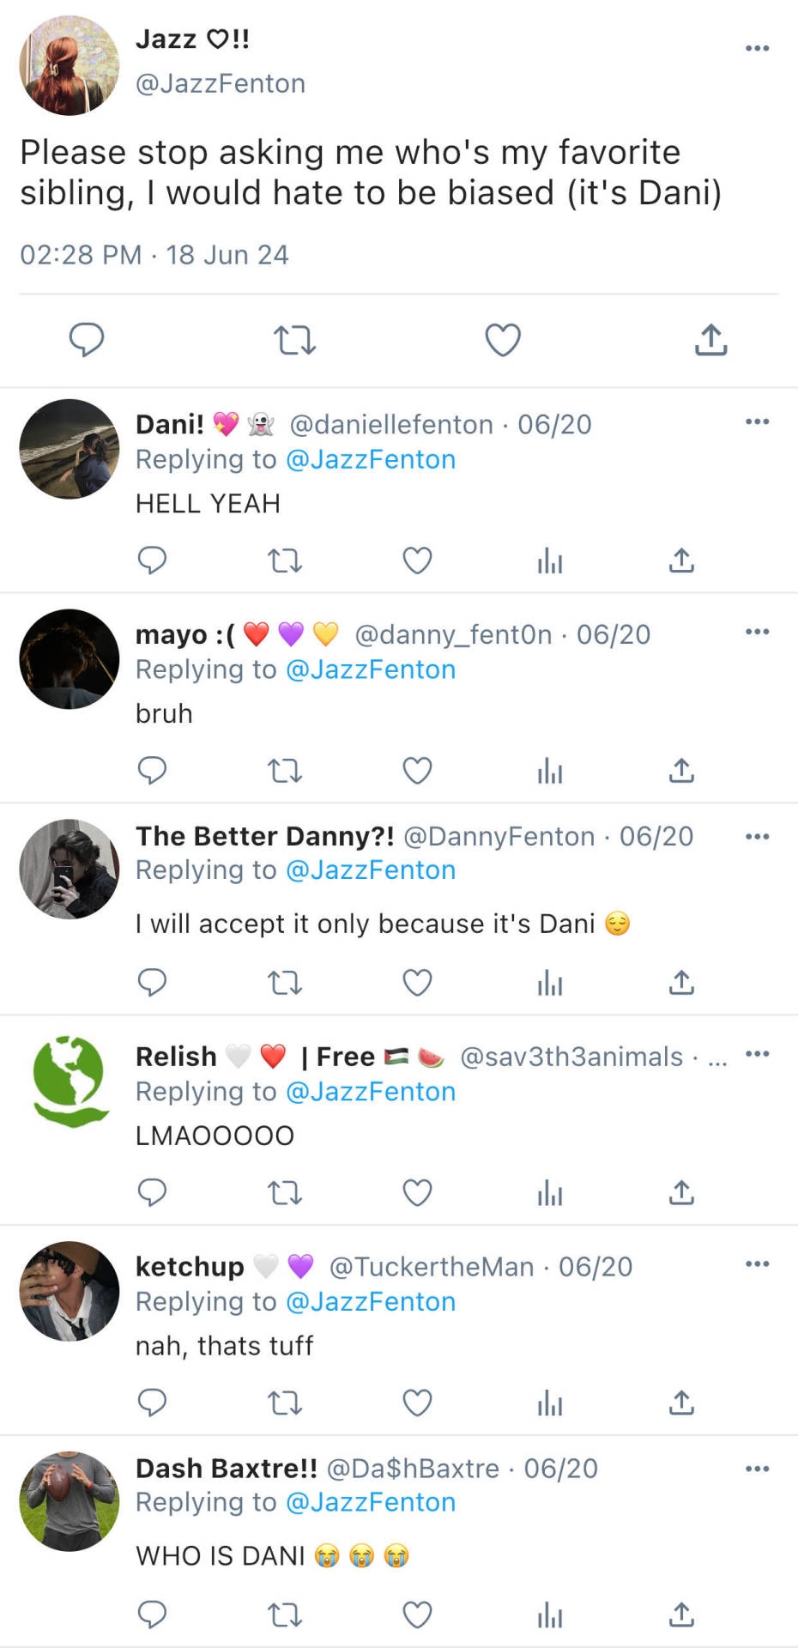798x1648 pixels.
Task: Open Jazz's profile picture
Action: (70, 65)
